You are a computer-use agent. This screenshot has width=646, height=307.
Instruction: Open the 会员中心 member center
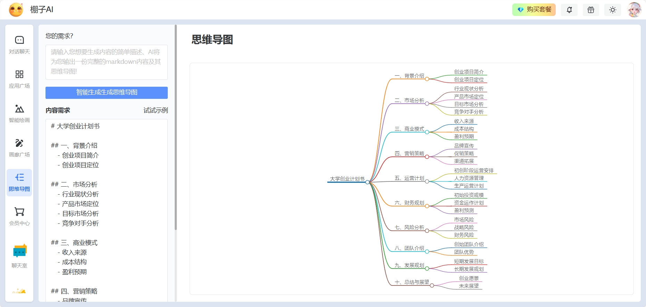pyautogui.click(x=19, y=217)
